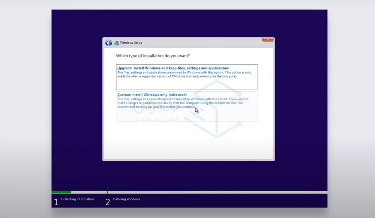The image size is (375, 218).
Task: Select the Upgrade: Install Windows heading
Action: [x=173, y=68]
